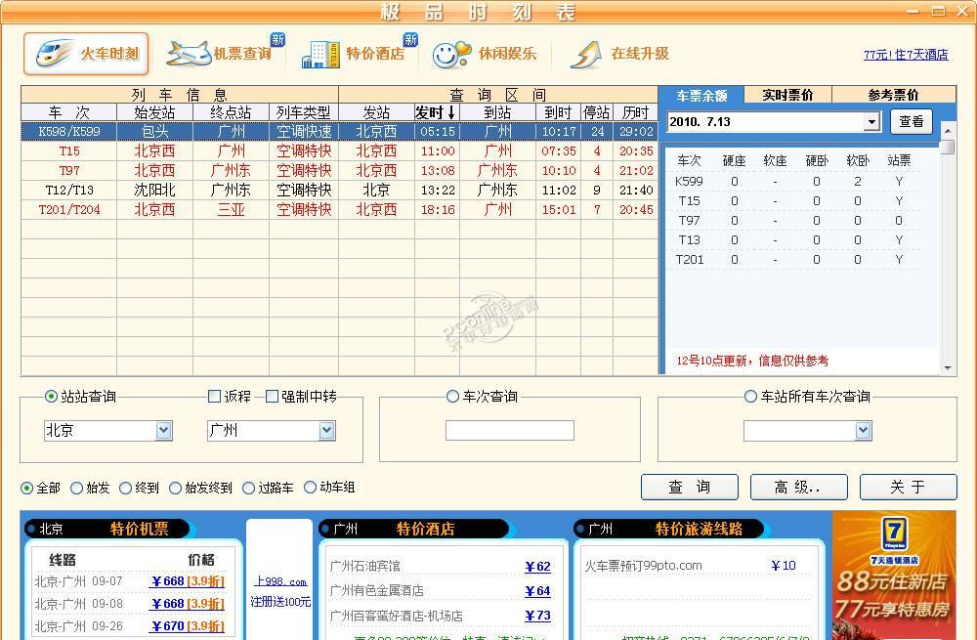Select the T12/T13 train row
Viewport: 977px width, 640px height.
pos(340,191)
